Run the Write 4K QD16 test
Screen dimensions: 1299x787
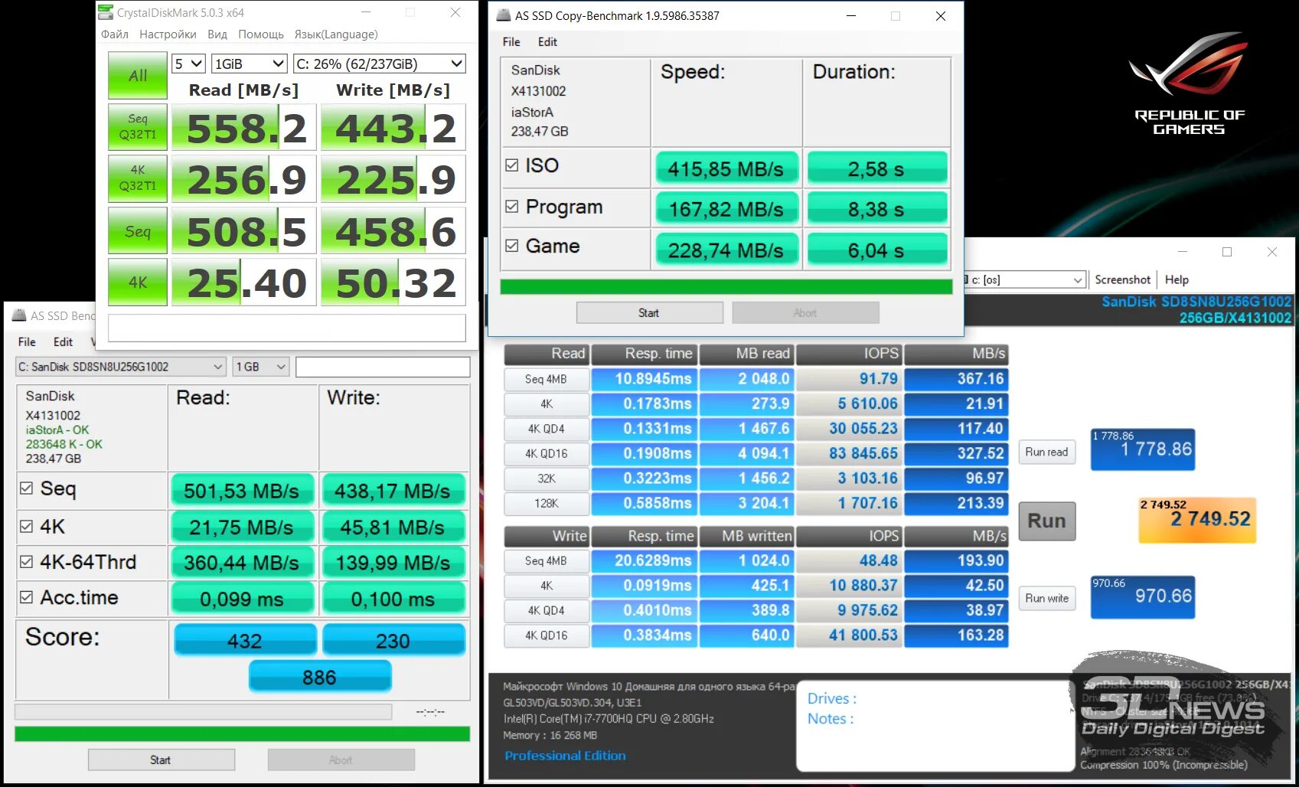pos(546,635)
